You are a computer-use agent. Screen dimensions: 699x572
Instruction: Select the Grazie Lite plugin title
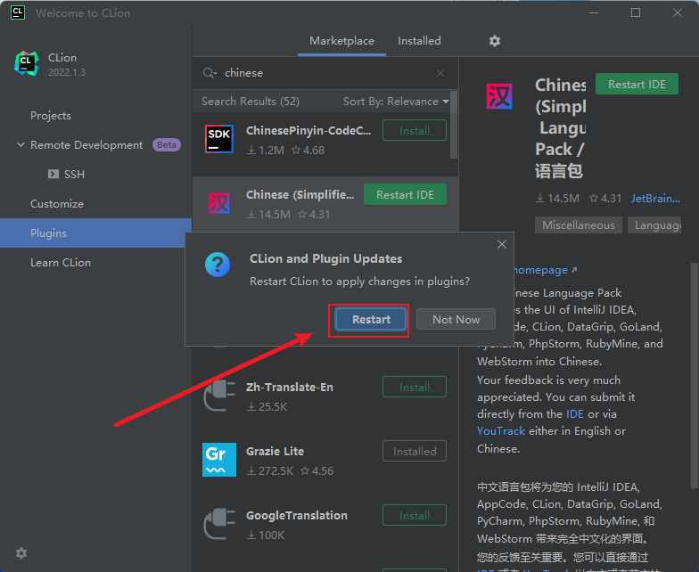(x=275, y=451)
